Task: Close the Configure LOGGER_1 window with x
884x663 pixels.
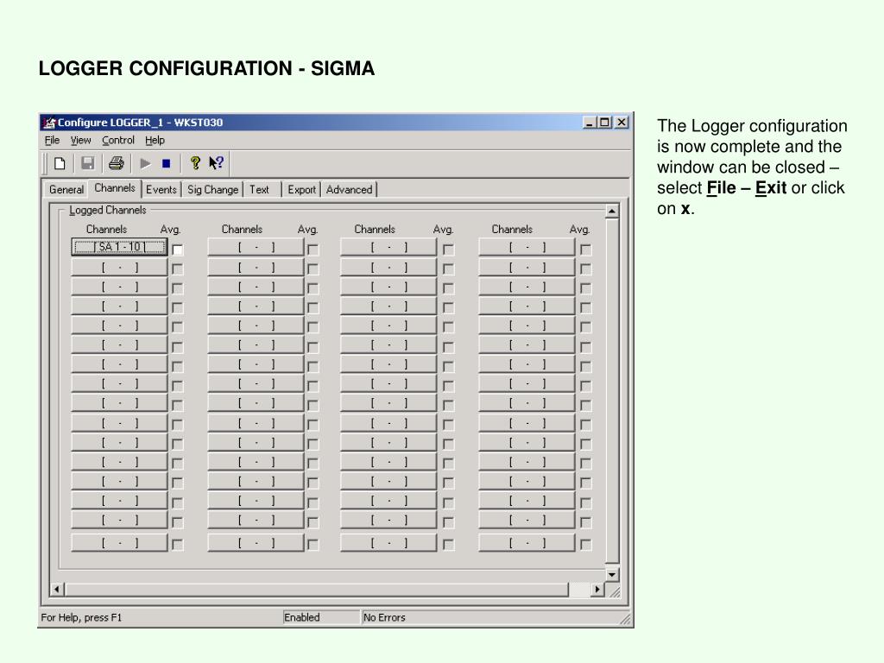Action: click(622, 123)
